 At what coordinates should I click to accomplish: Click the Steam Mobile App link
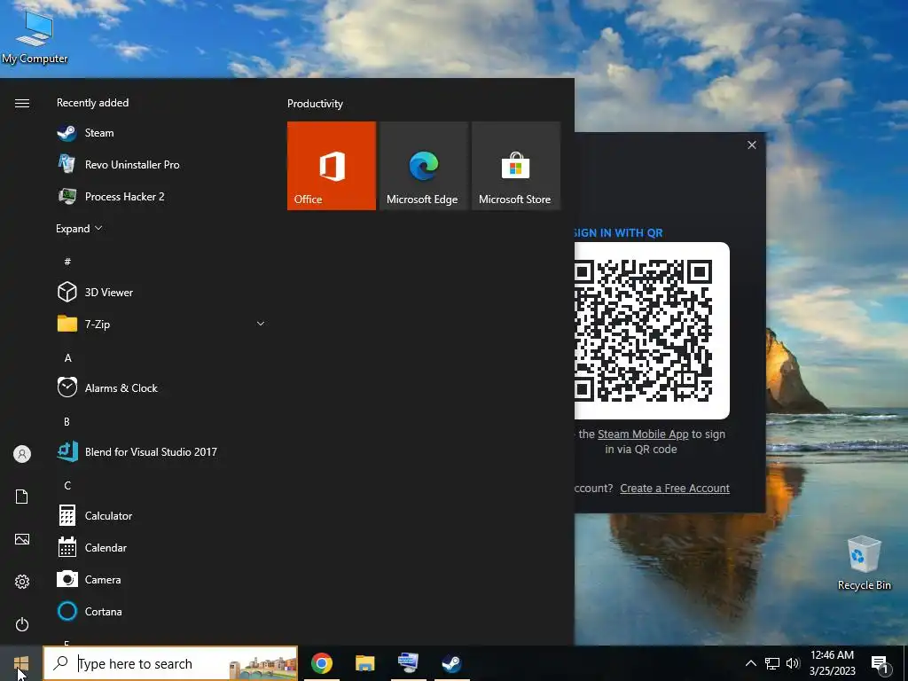pos(643,434)
